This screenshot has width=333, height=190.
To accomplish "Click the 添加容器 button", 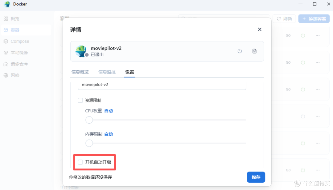I will tap(314, 19).
